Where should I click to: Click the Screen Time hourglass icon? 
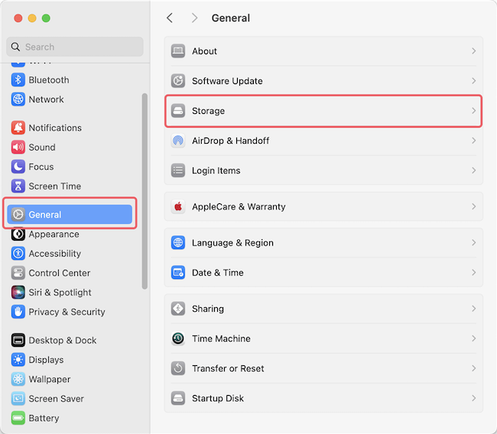click(18, 186)
